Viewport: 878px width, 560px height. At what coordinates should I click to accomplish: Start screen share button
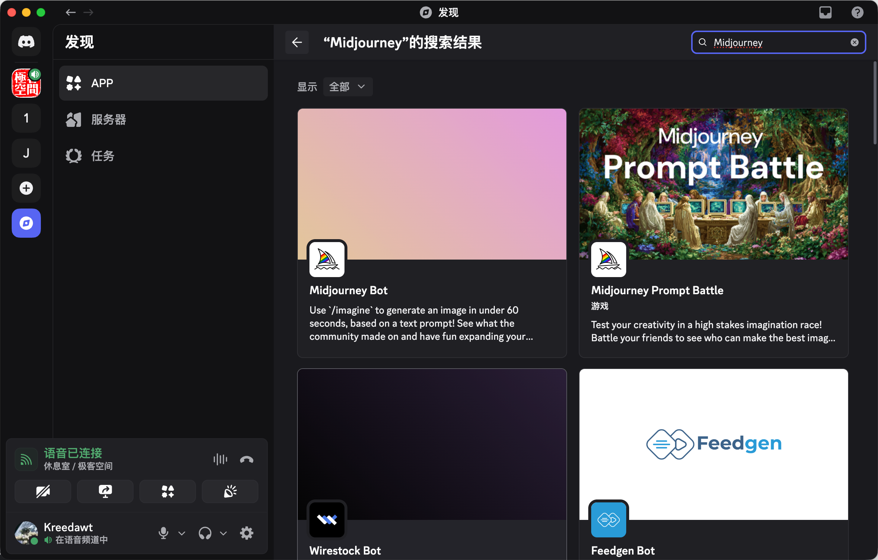click(x=105, y=491)
